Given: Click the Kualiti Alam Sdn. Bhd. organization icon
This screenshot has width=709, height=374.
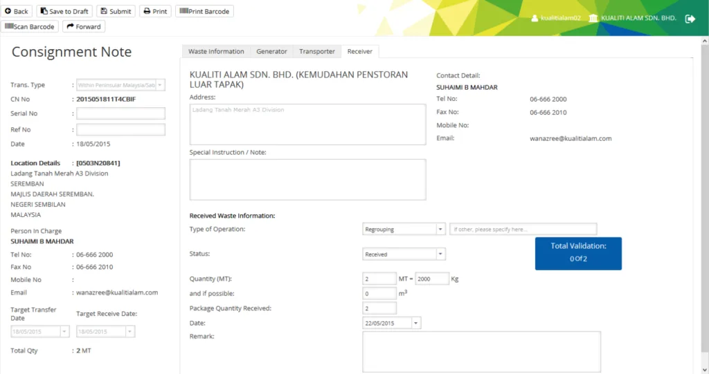Looking at the screenshot, I should [x=593, y=18].
